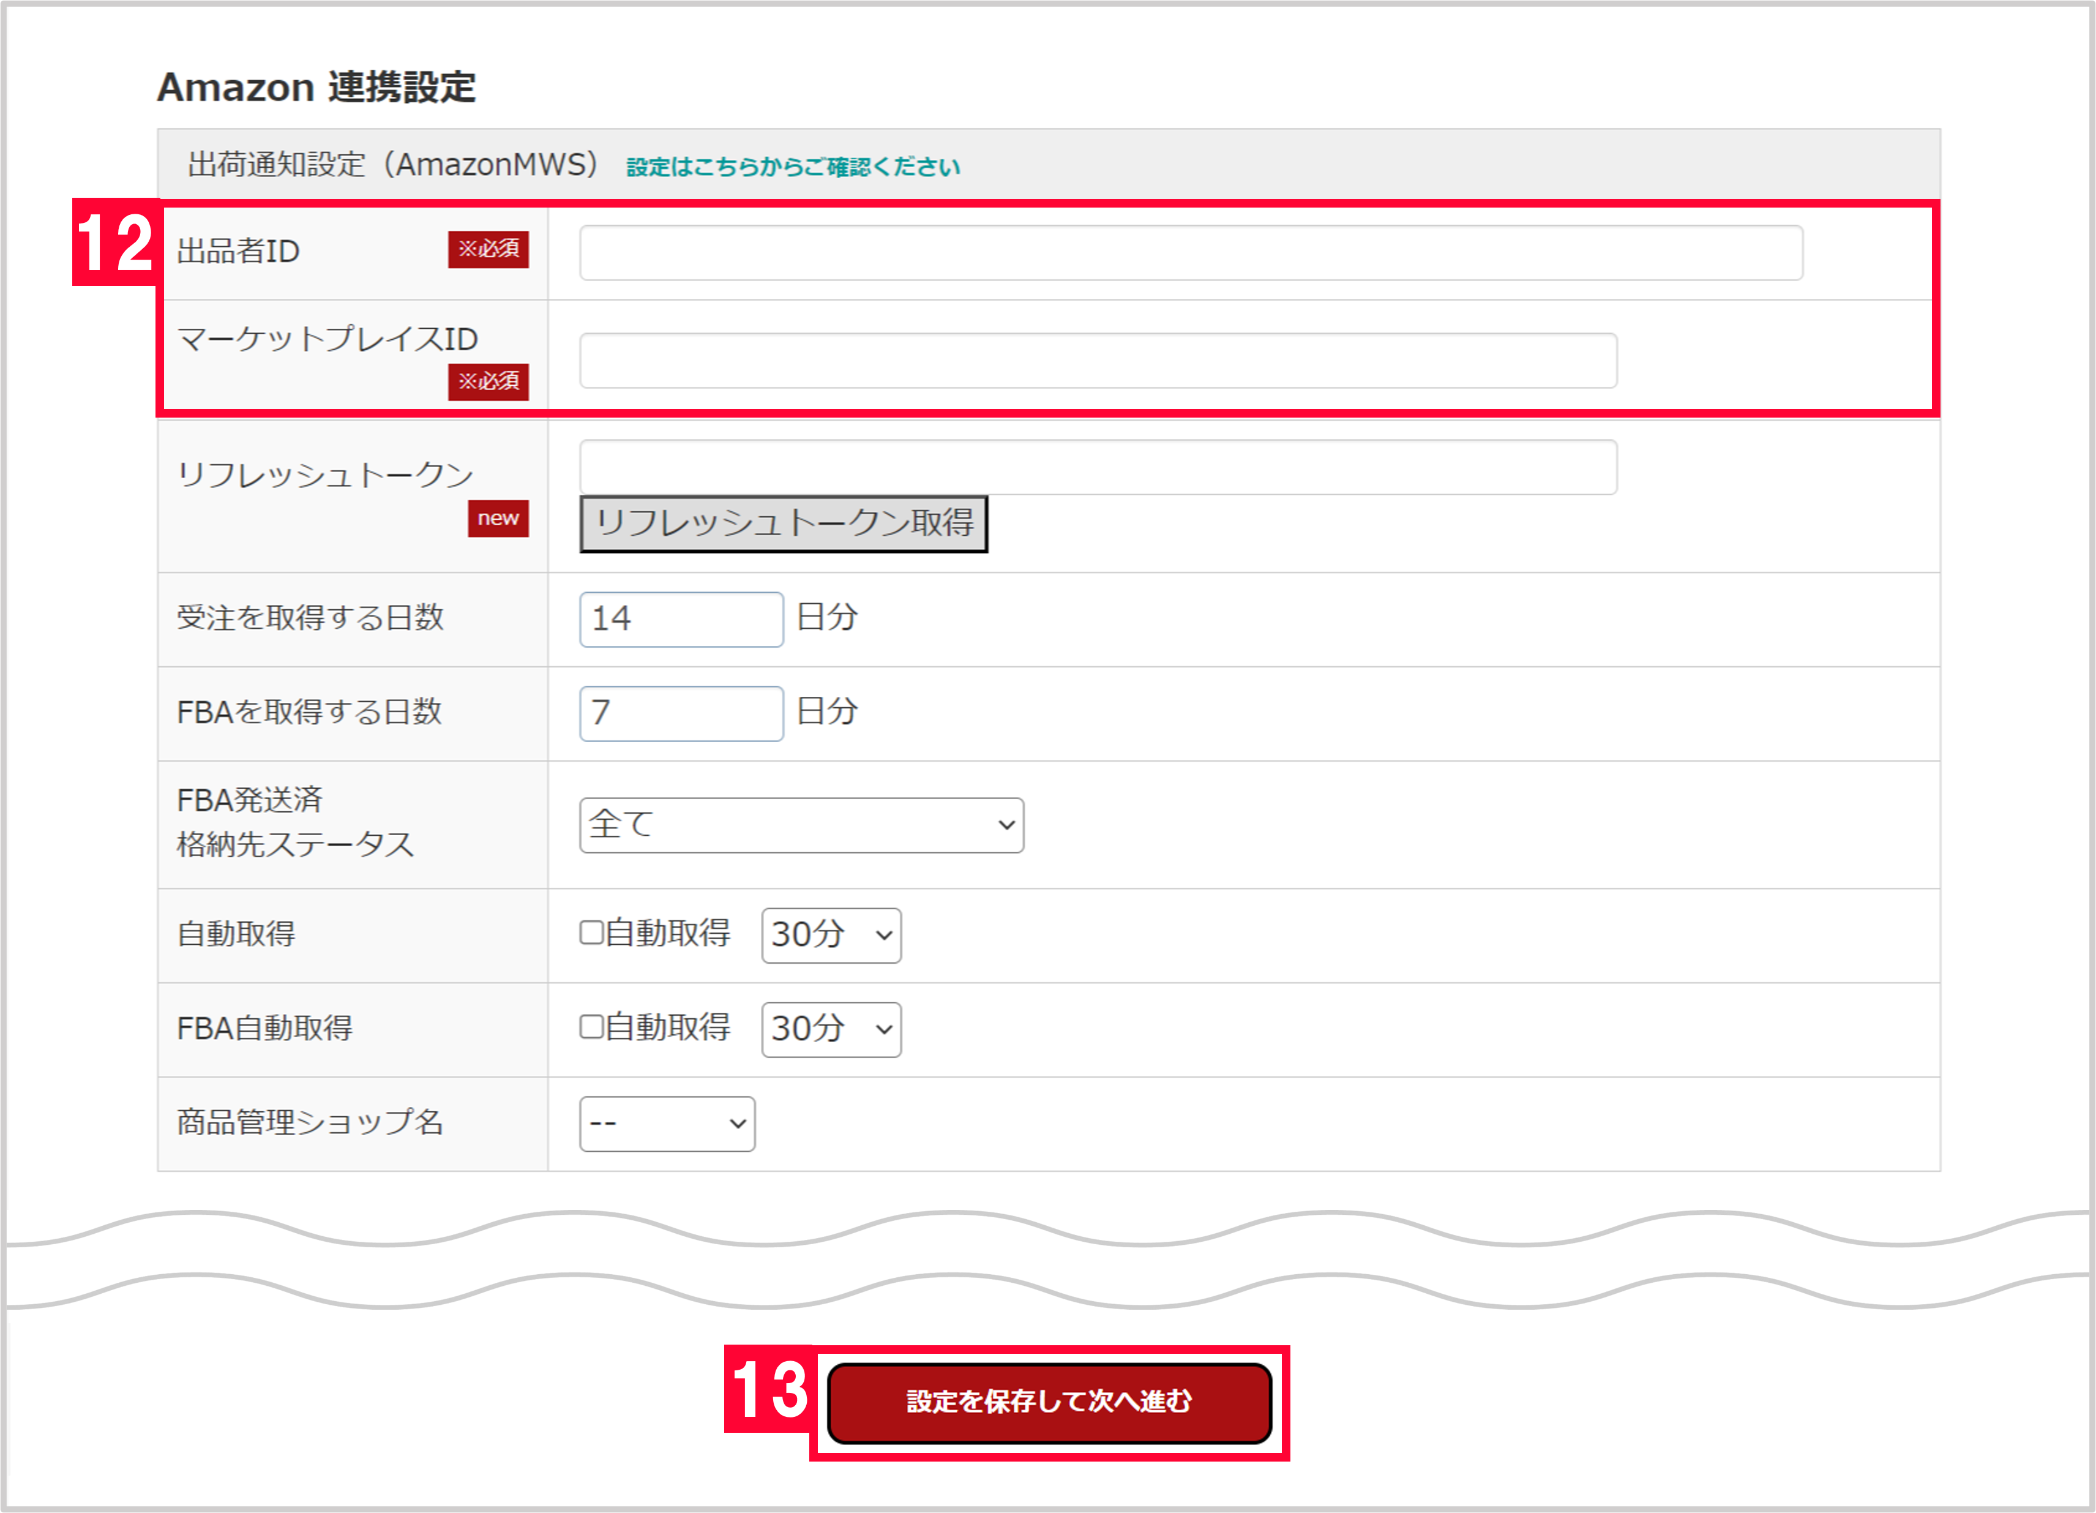Viewport: 2096px width, 1513px height.
Task: Click the 設定を保存して次へ進む button
Action: (x=1049, y=1403)
